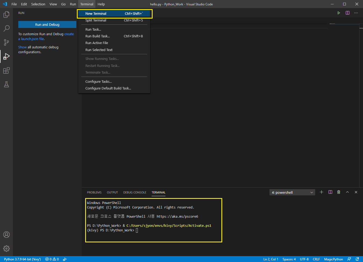Open the Selection menu
The image size is (363, 262).
(x=38, y=4)
